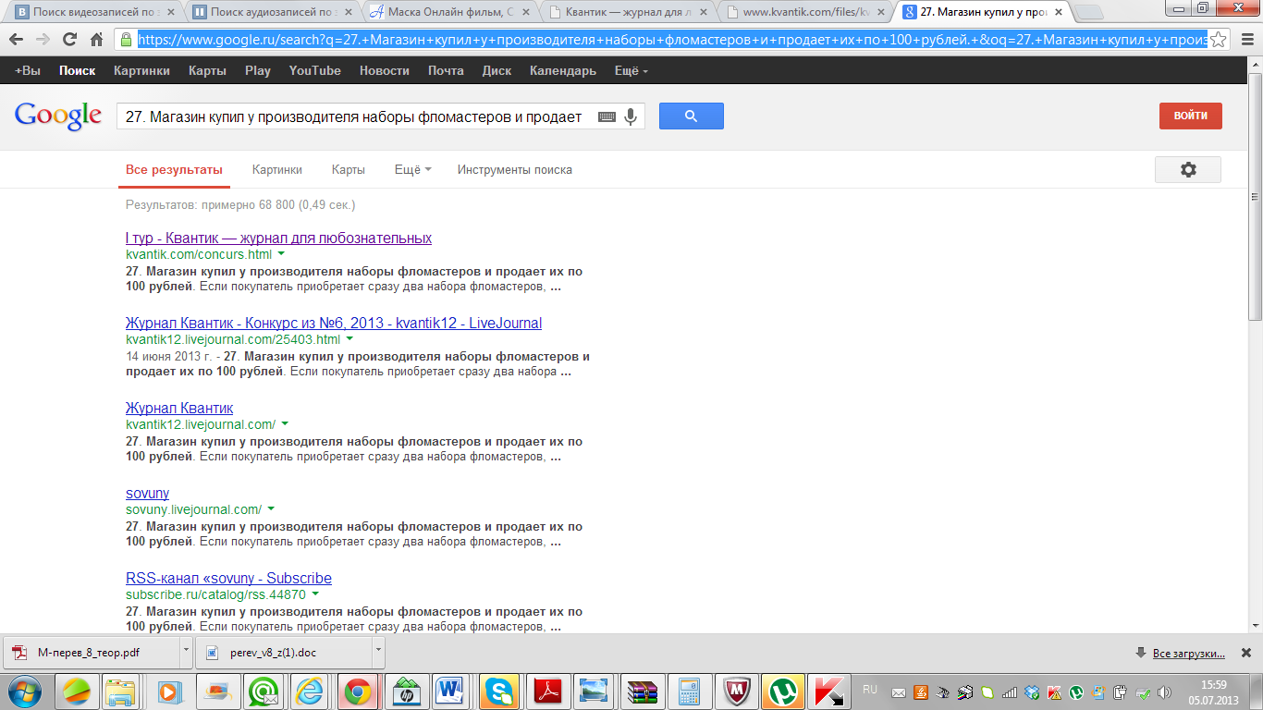1263x710 pixels.
Task: Open Adobe Reader from the taskbar
Action: 547,691
